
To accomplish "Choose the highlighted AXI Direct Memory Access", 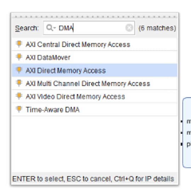I will click(x=95, y=70).
